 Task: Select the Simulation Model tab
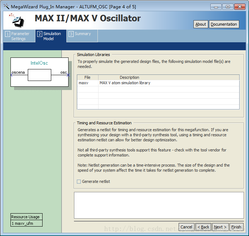click(51, 36)
